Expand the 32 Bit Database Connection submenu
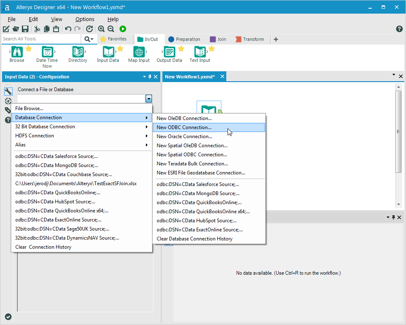 (x=82, y=127)
